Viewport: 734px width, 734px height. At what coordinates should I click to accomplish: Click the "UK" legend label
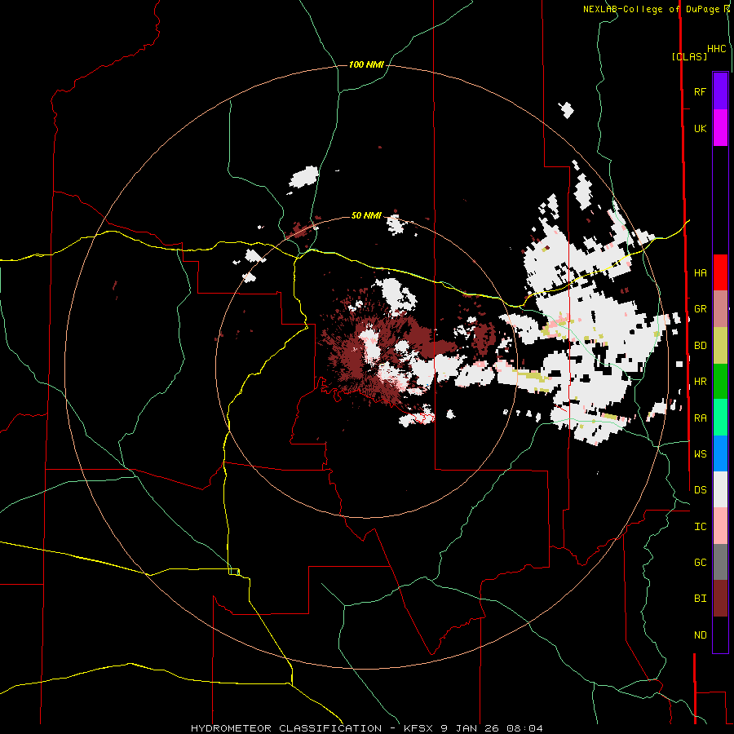pyautogui.click(x=700, y=128)
